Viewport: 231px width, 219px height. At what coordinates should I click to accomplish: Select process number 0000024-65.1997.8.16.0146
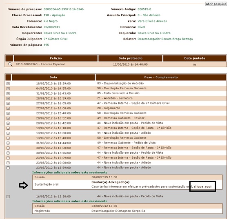pos(64,9)
